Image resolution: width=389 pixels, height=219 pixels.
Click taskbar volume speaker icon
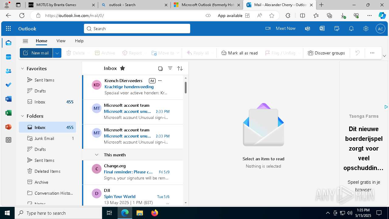pos(350,213)
